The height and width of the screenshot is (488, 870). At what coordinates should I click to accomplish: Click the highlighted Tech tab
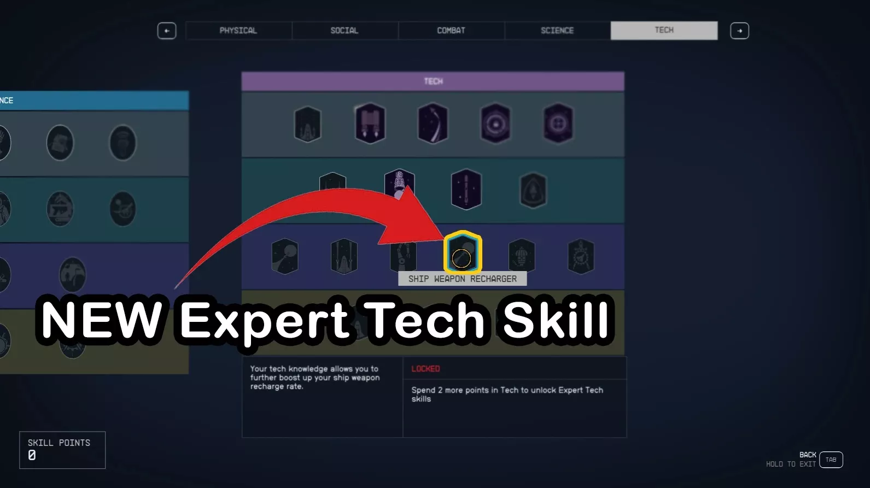click(x=664, y=31)
